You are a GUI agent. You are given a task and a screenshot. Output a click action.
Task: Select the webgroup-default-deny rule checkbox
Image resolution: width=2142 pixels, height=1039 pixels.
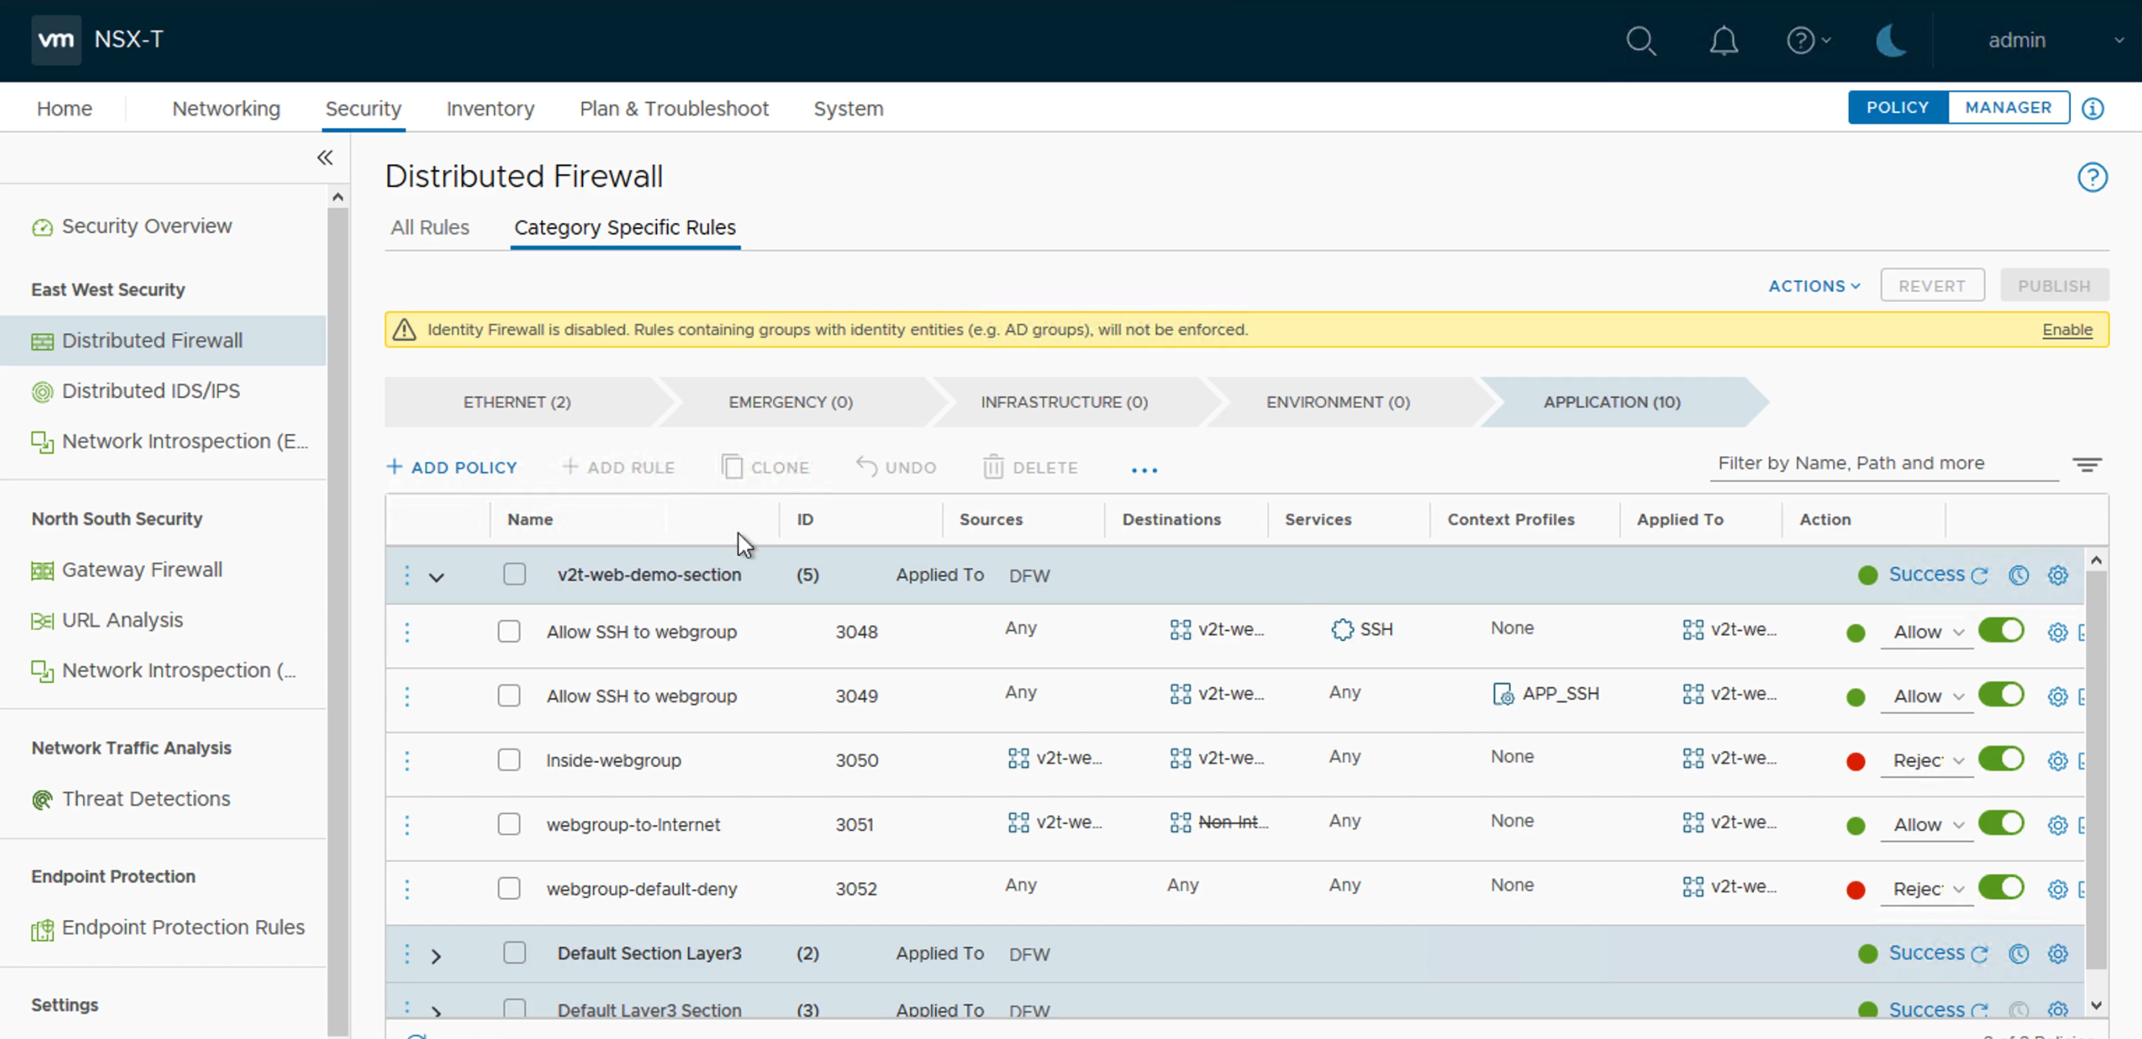tap(509, 888)
